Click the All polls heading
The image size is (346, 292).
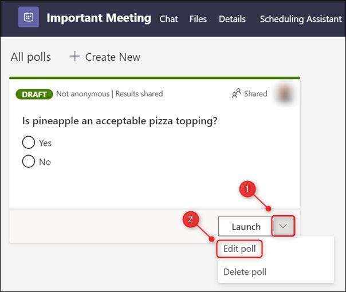[x=31, y=57]
